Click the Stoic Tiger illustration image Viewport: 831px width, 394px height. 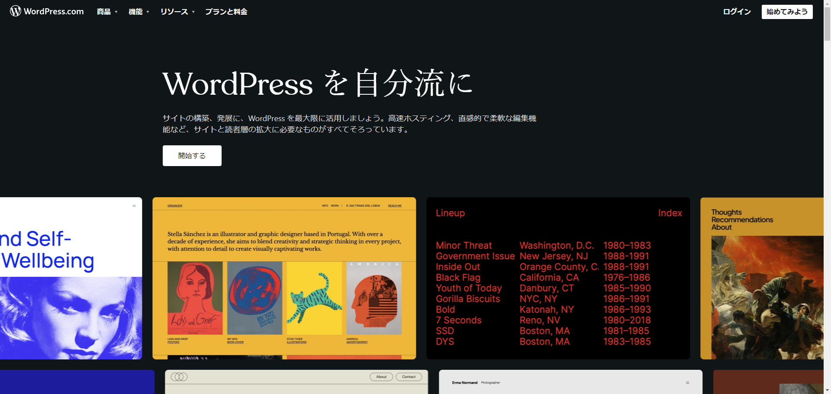[314, 298]
